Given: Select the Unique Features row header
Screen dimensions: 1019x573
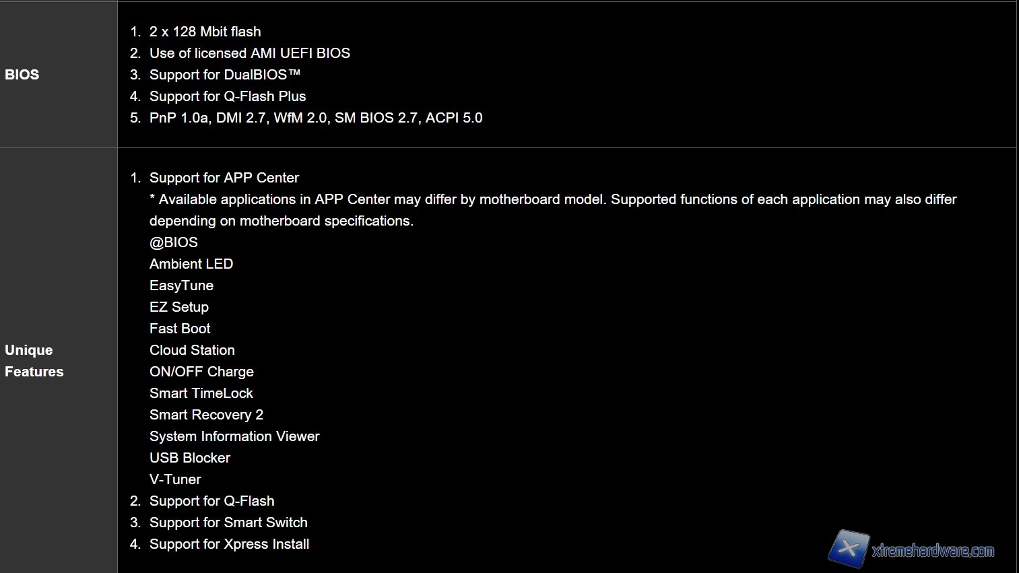Looking at the screenshot, I should click(x=34, y=361).
